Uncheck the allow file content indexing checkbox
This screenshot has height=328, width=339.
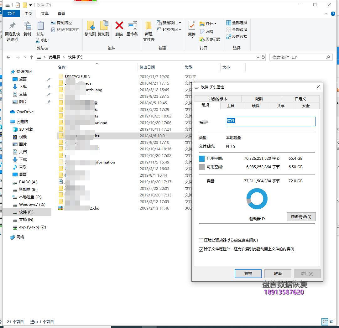coord(201,249)
